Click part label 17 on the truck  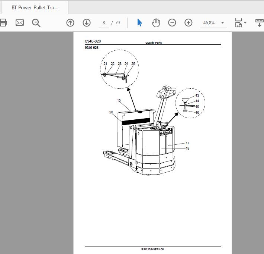(187, 143)
